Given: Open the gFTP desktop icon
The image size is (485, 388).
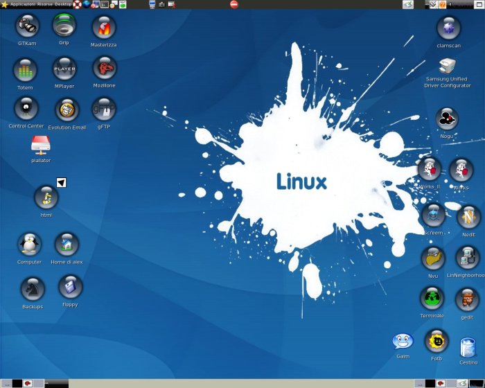Looking at the screenshot, I should pyautogui.click(x=104, y=109).
